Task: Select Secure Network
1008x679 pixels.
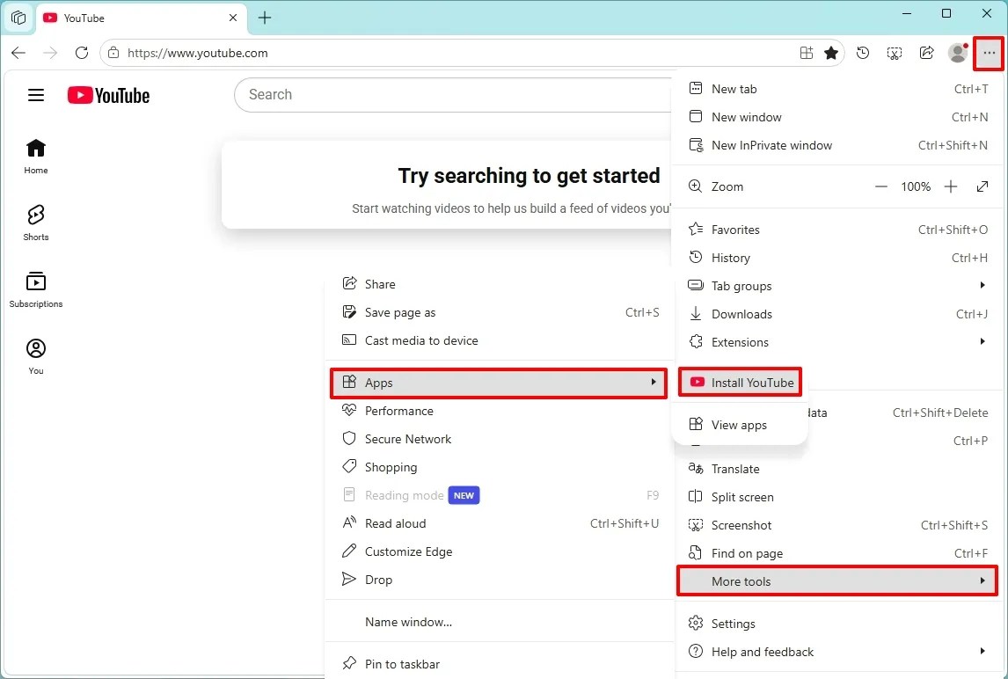Action: 499,439
